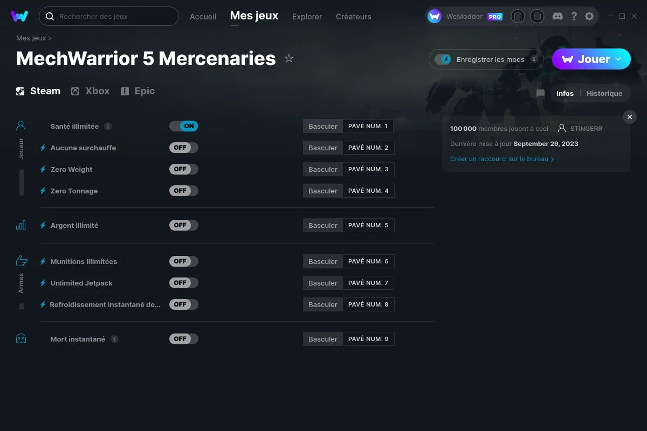Switch to Historique tab
The image size is (647, 431).
[604, 93]
